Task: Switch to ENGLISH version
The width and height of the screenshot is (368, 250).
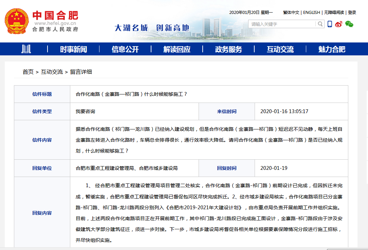Action: point(311,13)
